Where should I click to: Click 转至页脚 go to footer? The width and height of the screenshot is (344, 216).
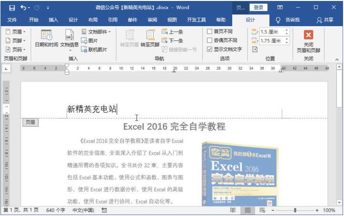point(150,38)
